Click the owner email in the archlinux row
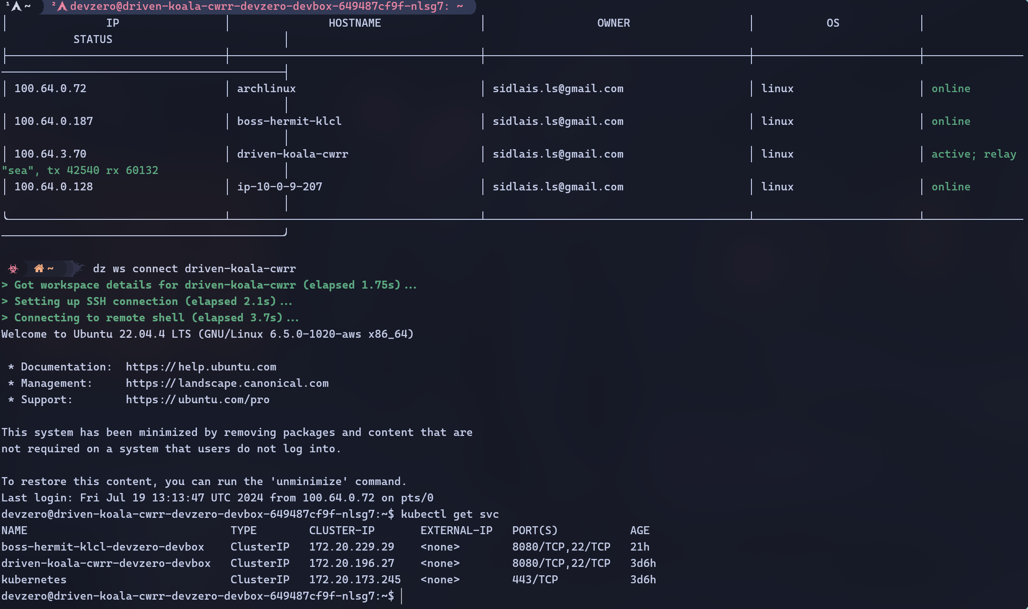Image resolution: width=1028 pixels, height=609 pixels. tap(558, 88)
